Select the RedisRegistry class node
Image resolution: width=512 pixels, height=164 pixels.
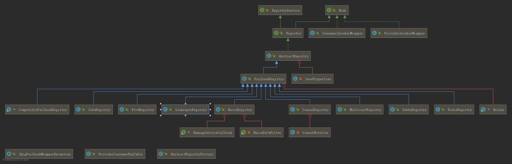tap(460, 110)
